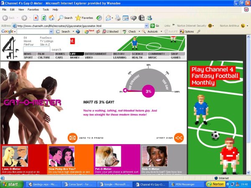Click the Start Over arrows icon
Viewport: 251px width, 188px height.
click(x=179, y=137)
